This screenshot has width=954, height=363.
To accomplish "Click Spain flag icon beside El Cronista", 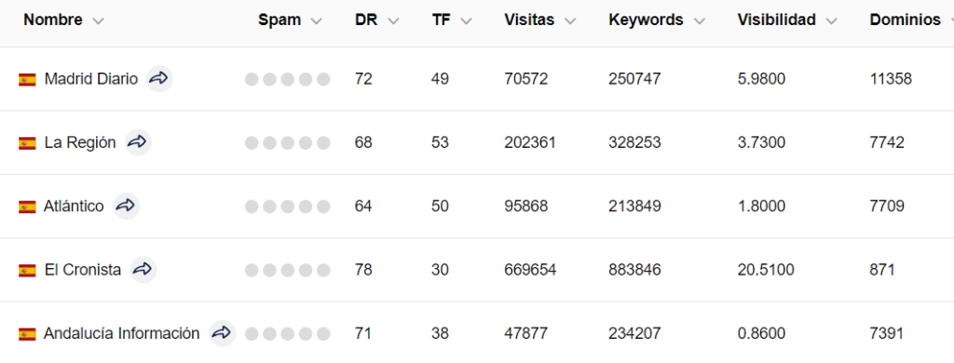I will [x=27, y=270].
